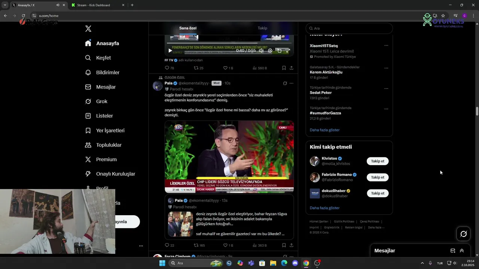Click the Onaylı Kuruluşlar lightning icon
This screenshot has width=479, height=269.
tap(88, 174)
